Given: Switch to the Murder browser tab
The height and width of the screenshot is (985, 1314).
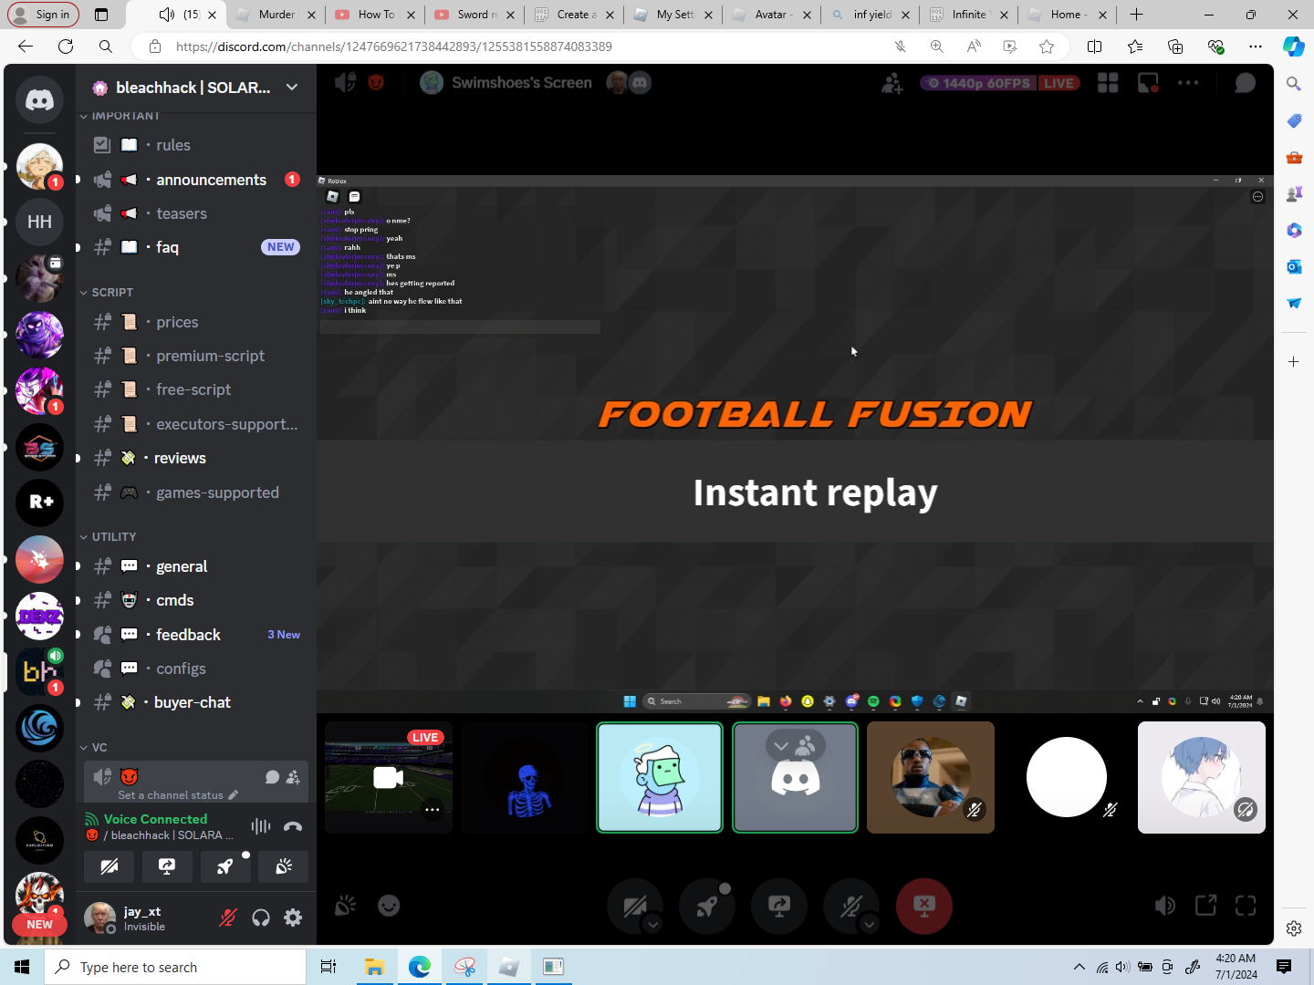Looking at the screenshot, I should click(276, 15).
